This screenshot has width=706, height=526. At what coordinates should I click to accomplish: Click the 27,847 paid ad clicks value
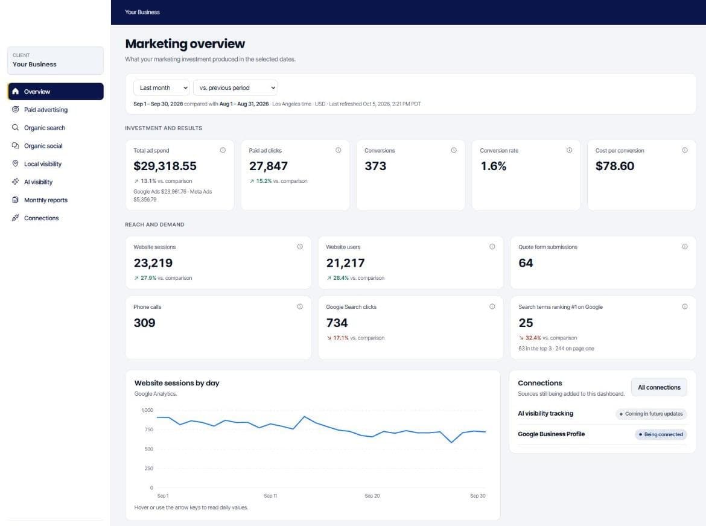pyautogui.click(x=269, y=166)
